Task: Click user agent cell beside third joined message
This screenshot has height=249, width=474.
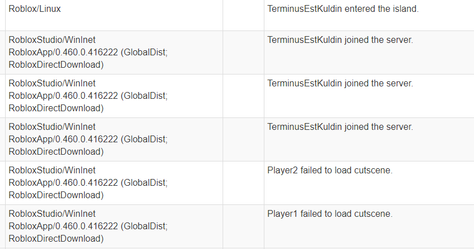Action: [x=88, y=139]
